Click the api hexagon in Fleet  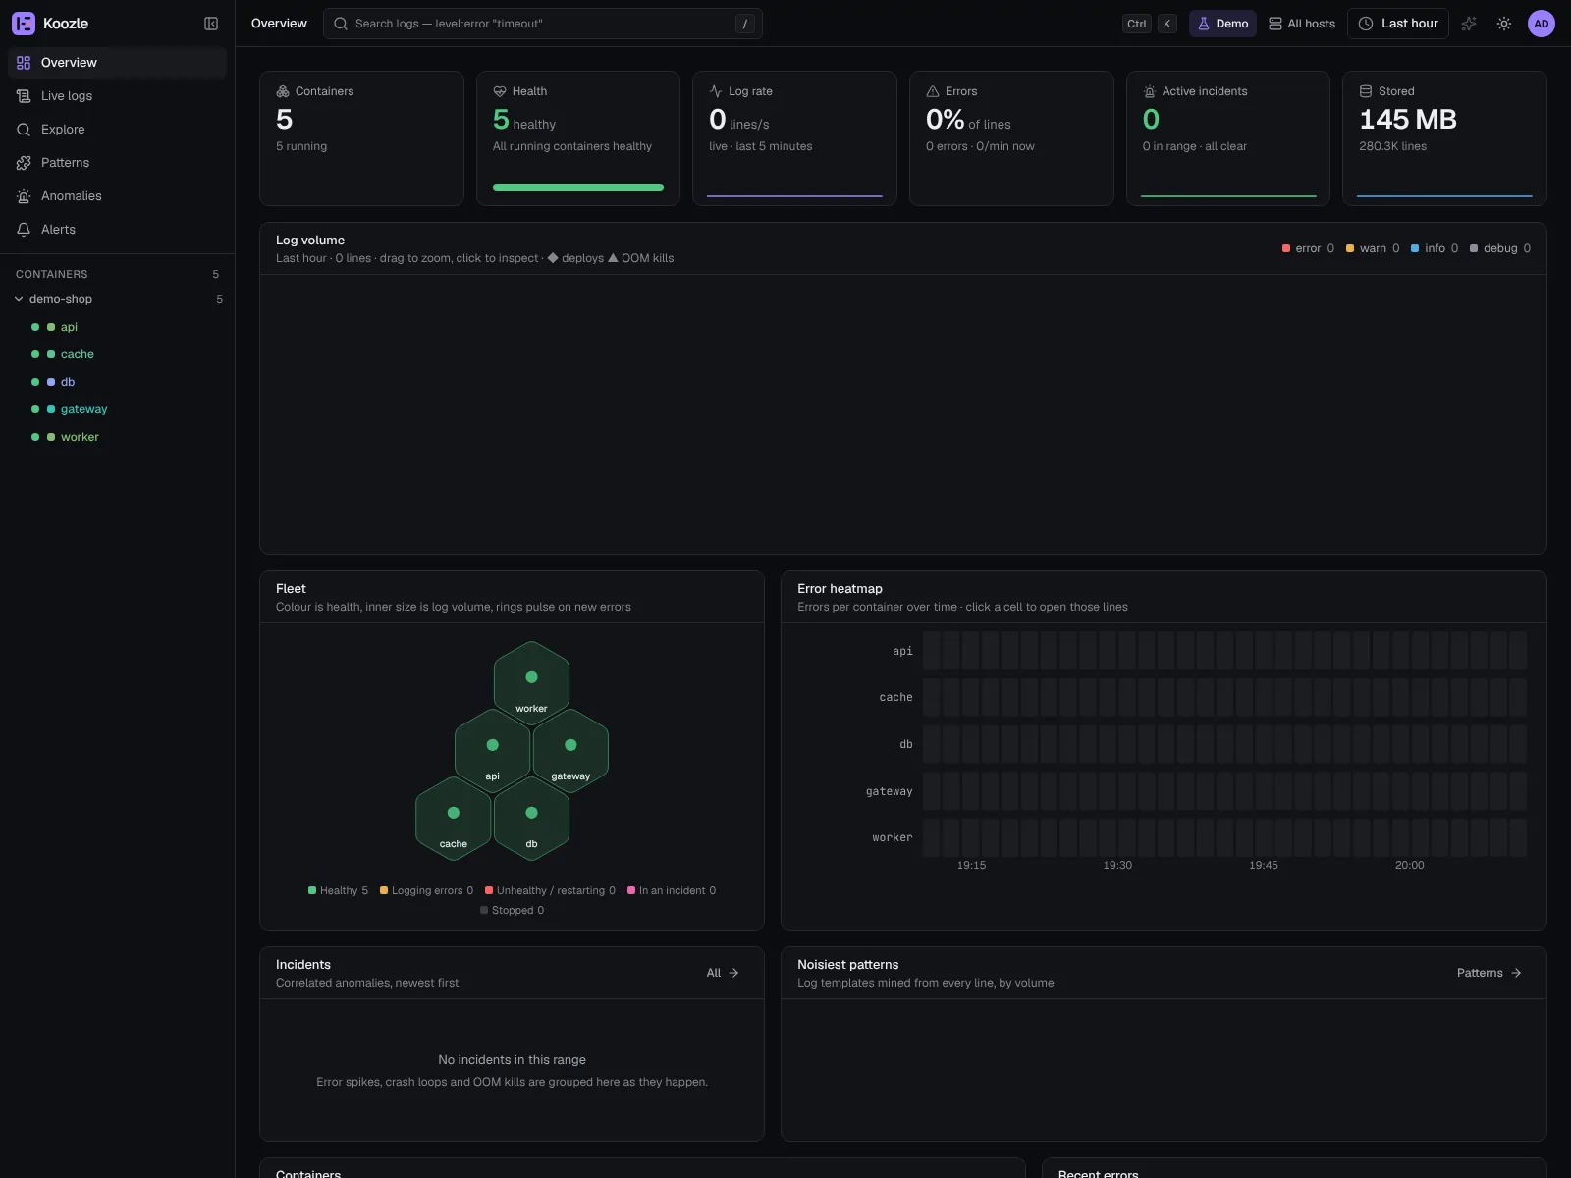coord(492,751)
